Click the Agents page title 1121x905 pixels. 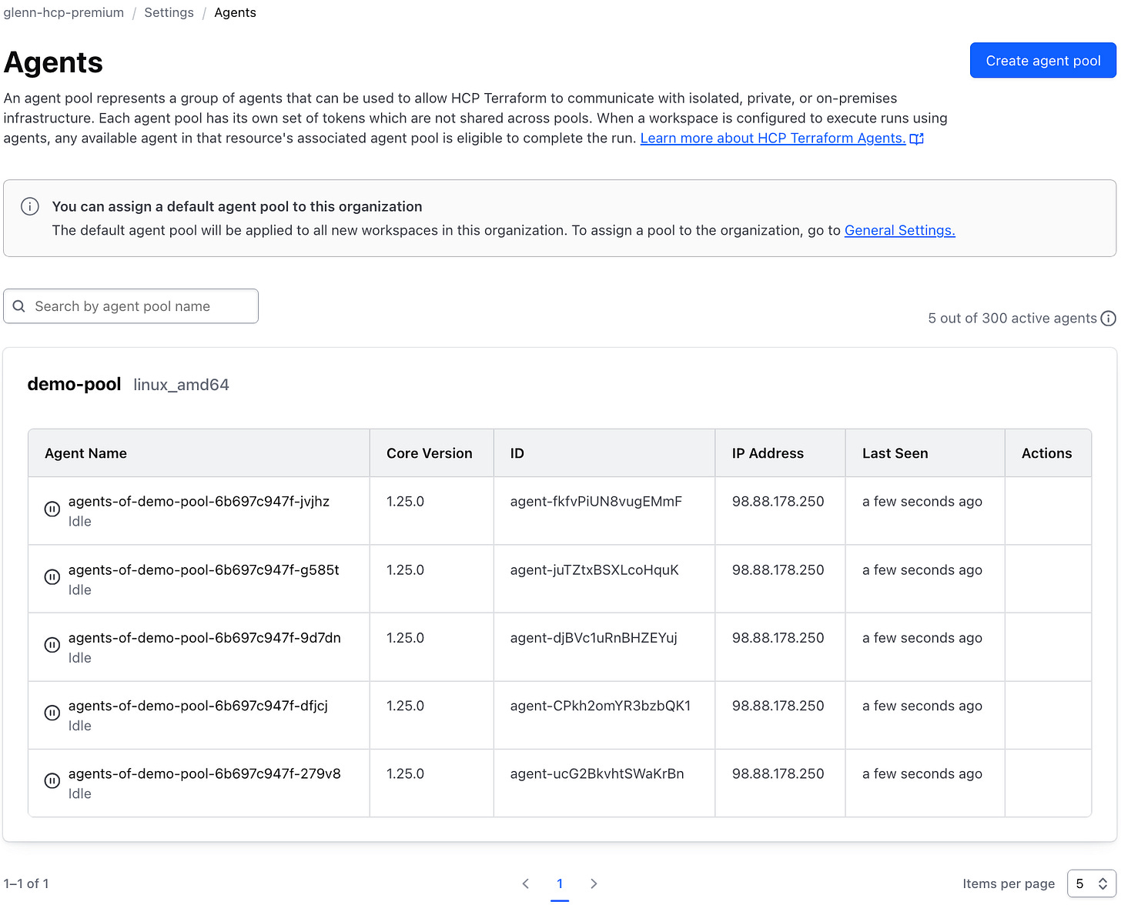53,62
